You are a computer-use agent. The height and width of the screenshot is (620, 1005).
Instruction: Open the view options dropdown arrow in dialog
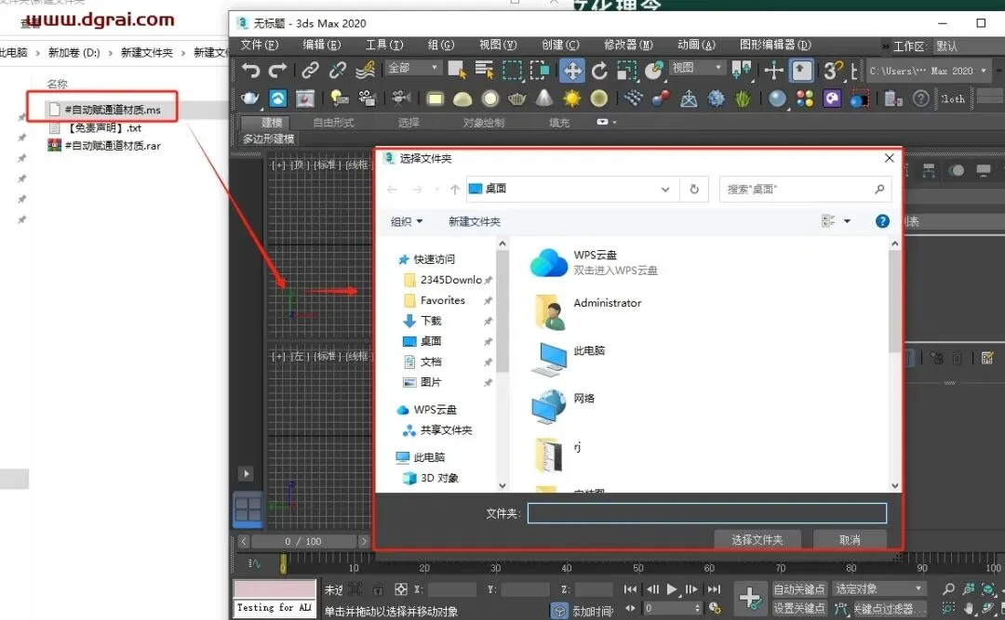[x=847, y=221]
